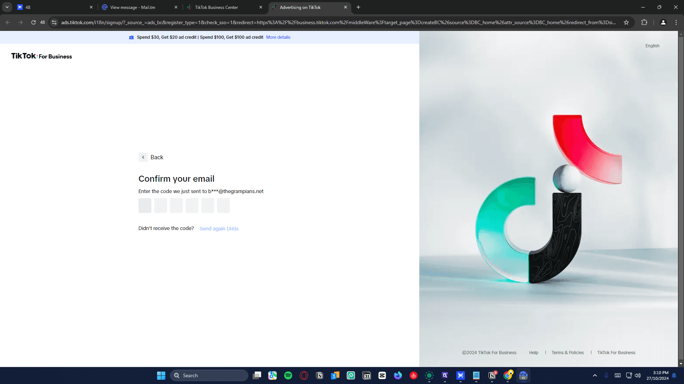
Task: Open the browser profile icon
Action: coord(663,22)
